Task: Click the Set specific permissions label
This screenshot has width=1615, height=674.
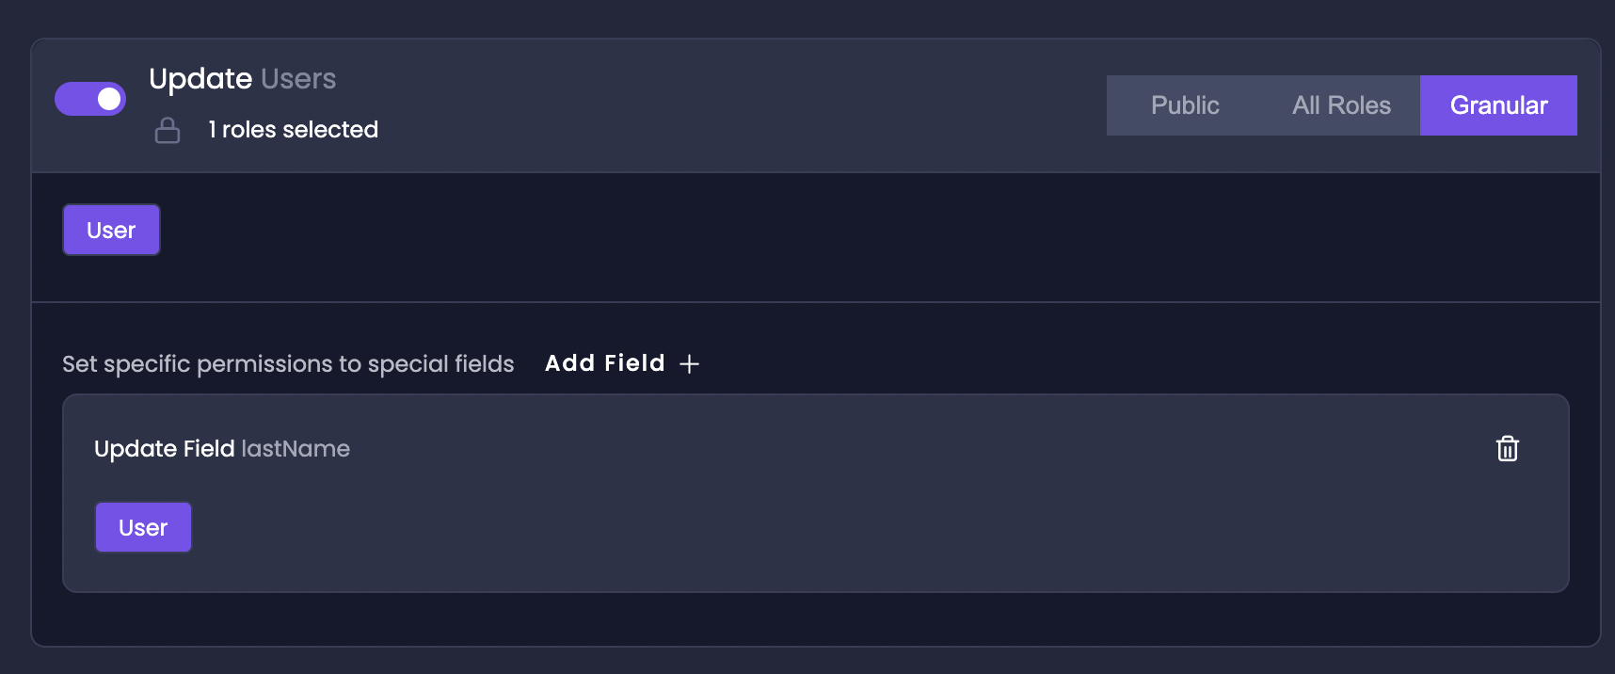Action: (x=288, y=363)
